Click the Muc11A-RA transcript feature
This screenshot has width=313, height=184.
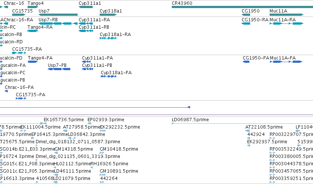tap(287, 24)
